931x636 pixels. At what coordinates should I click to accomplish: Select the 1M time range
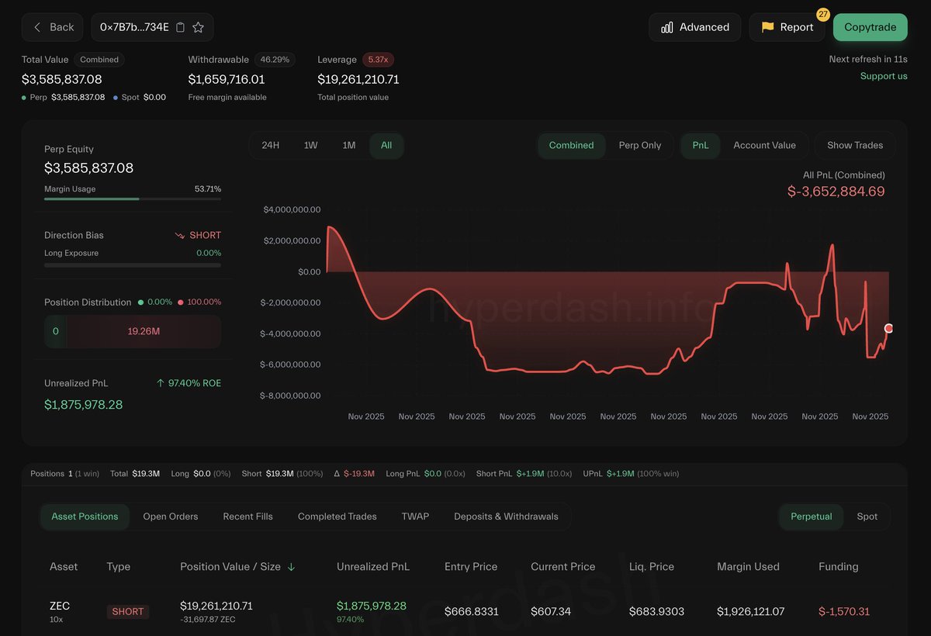pyautogui.click(x=349, y=145)
